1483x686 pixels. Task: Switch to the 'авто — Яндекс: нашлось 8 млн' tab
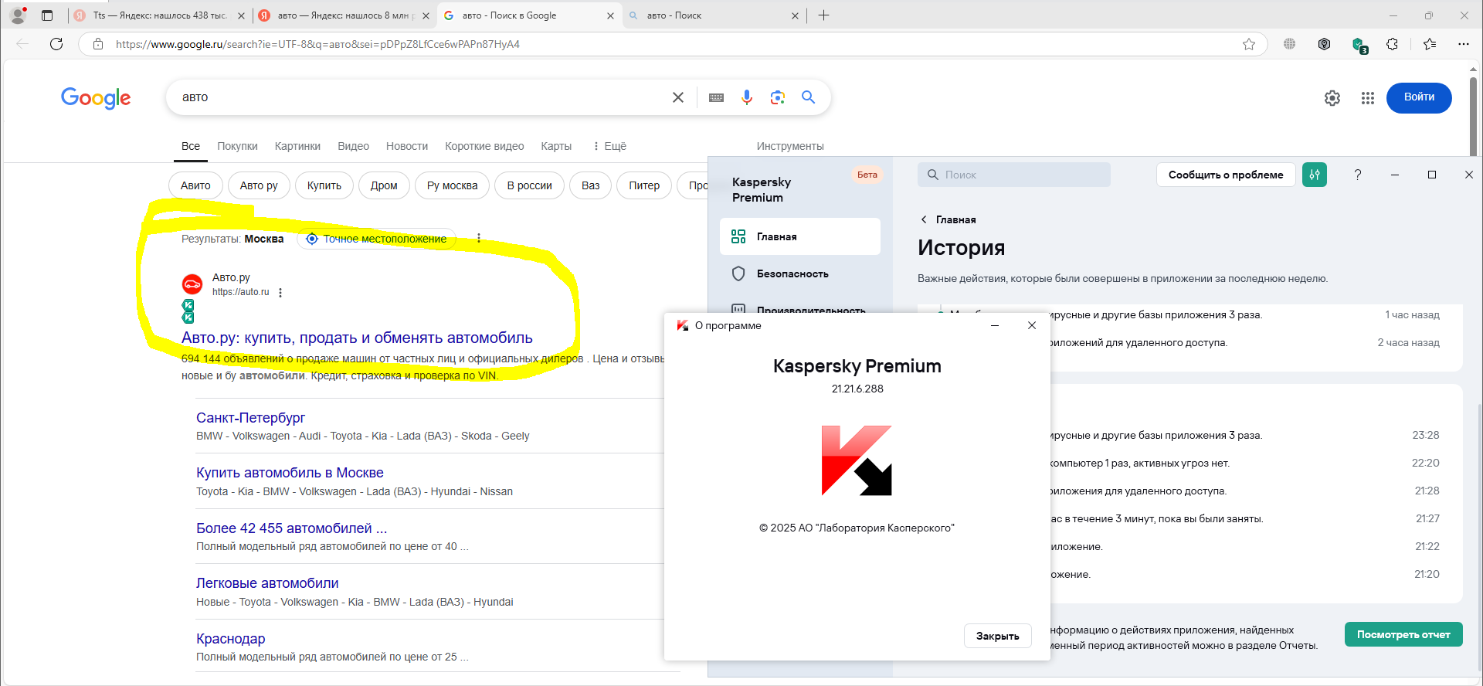click(x=342, y=15)
